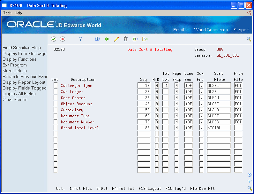Click the Opt field for Subledger Type

tap(56, 85)
